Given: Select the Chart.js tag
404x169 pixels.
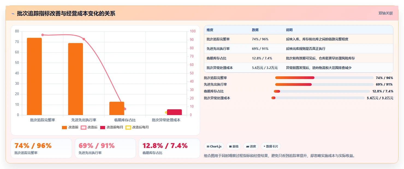Looking at the screenshot, I should coord(214,146).
